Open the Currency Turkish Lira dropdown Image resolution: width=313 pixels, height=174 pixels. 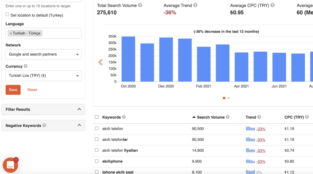[43, 76]
